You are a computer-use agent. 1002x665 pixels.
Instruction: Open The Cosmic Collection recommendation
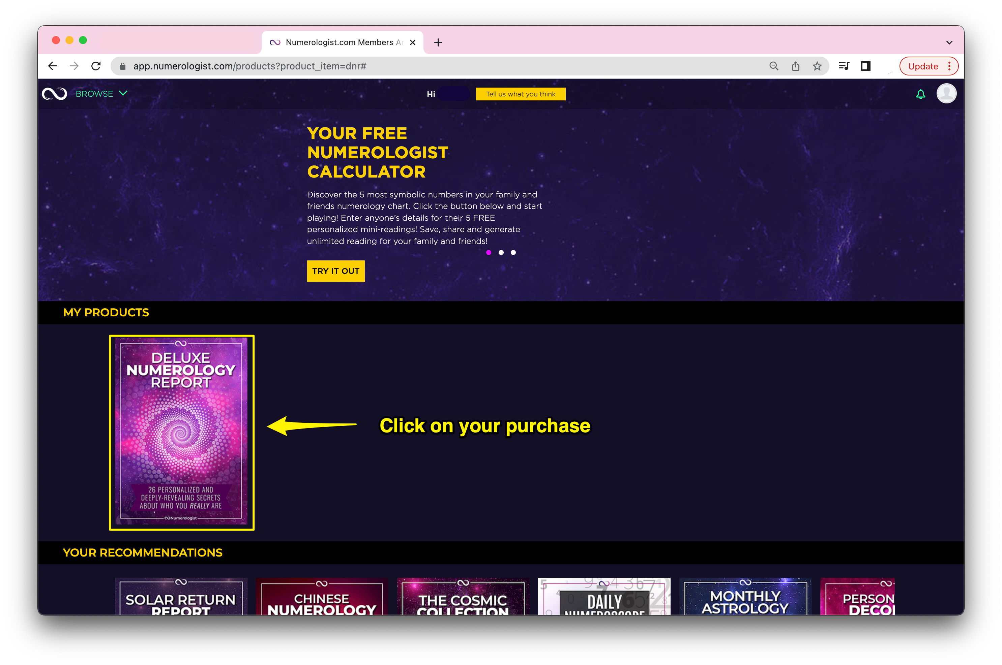click(x=463, y=596)
